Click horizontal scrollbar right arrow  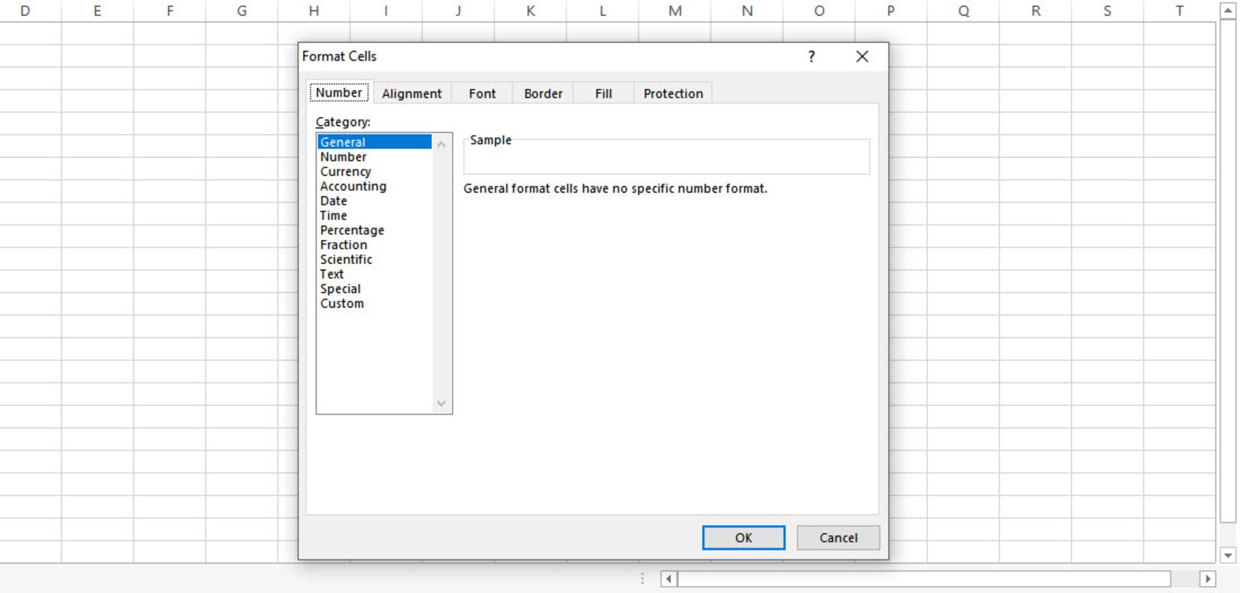pyautogui.click(x=1207, y=579)
